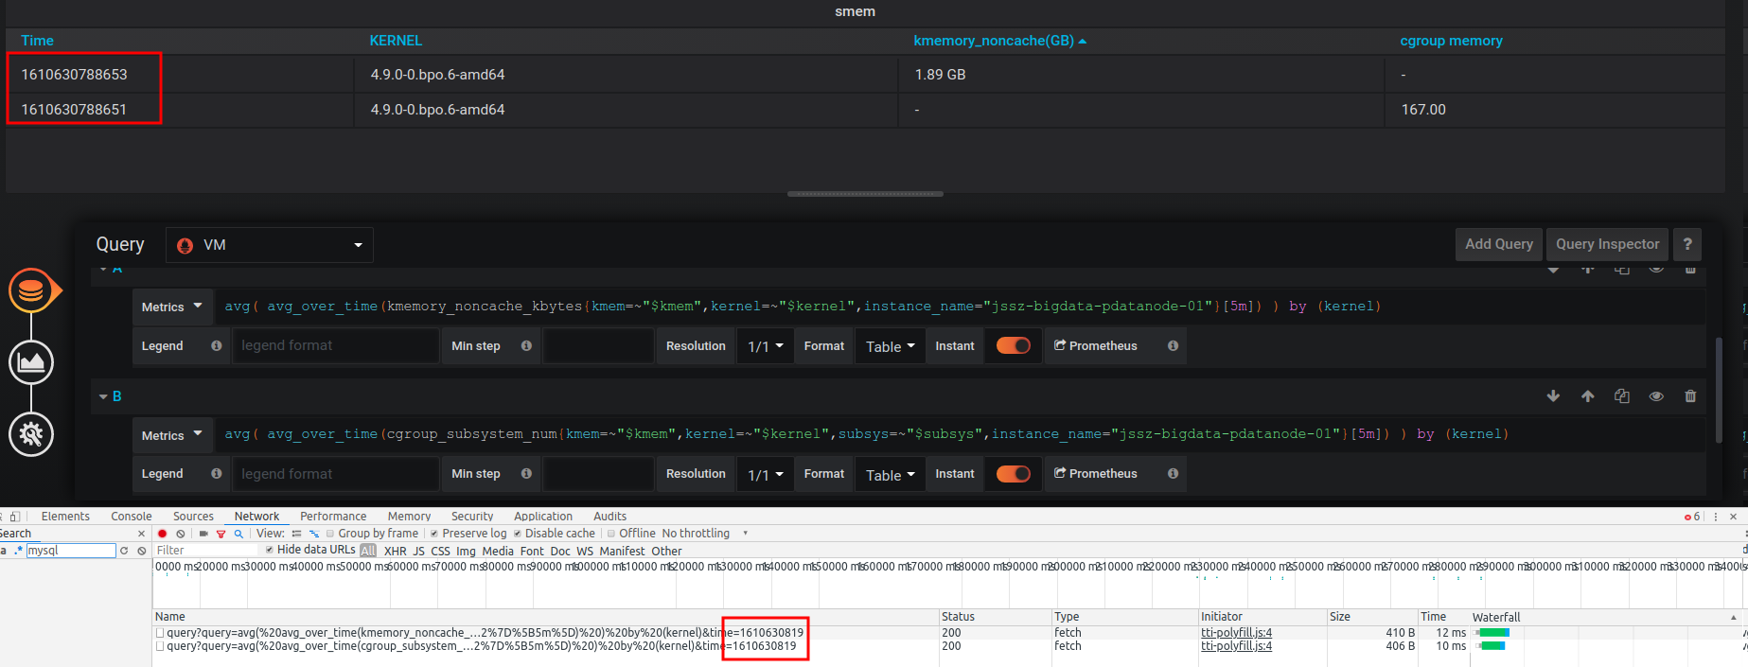Clear the network log with the clear icon

(181, 534)
